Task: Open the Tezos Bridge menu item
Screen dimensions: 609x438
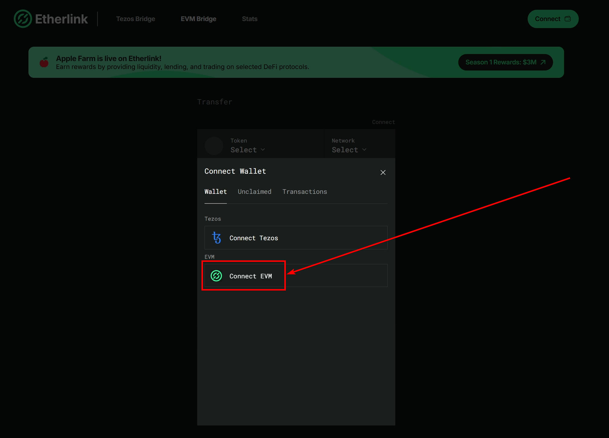Action: click(136, 19)
